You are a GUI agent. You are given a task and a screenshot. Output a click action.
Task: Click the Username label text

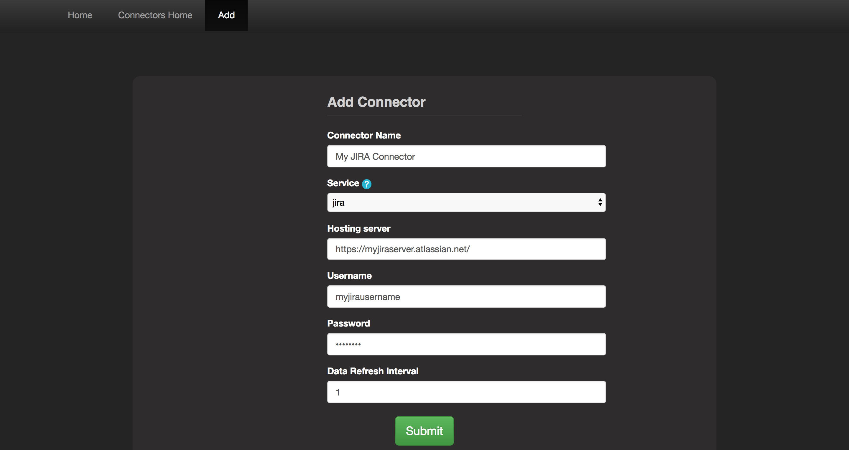(349, 276)
